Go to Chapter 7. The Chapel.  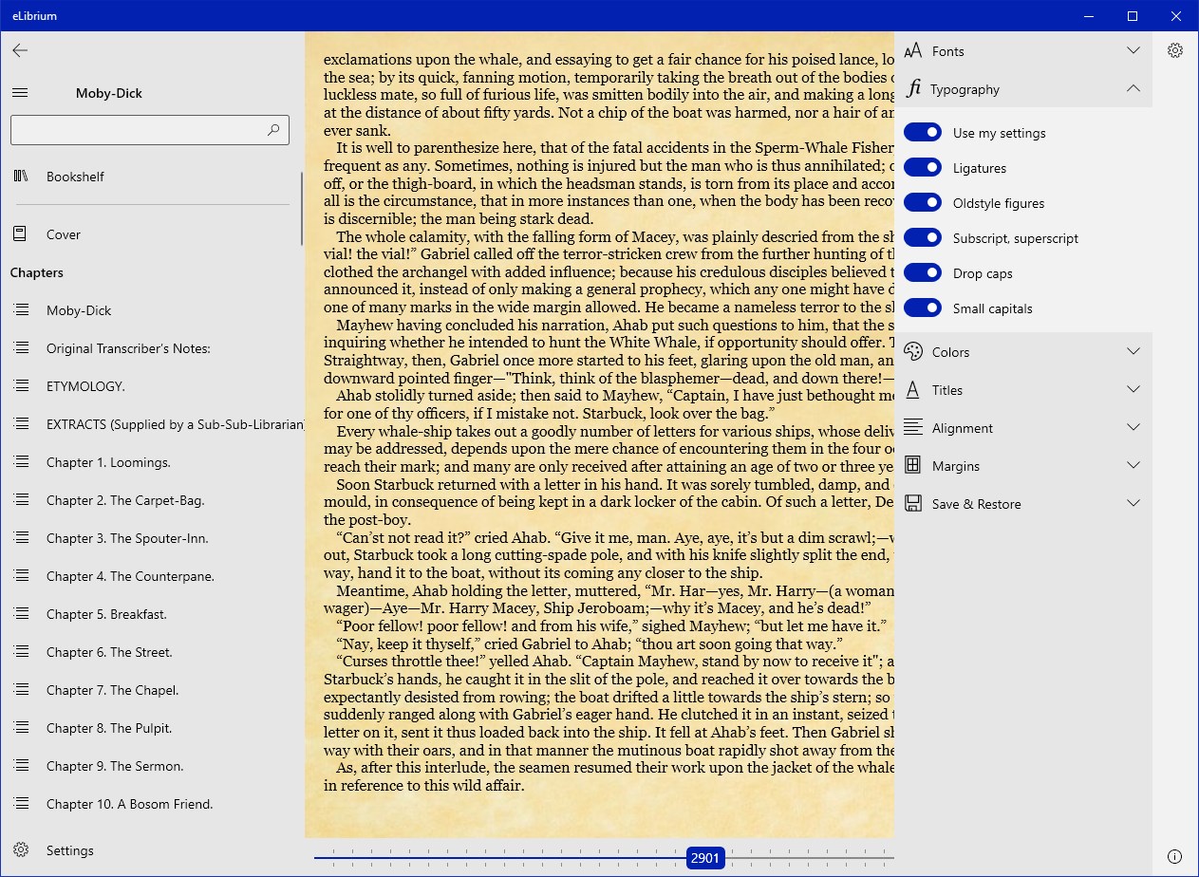(152, 690)
